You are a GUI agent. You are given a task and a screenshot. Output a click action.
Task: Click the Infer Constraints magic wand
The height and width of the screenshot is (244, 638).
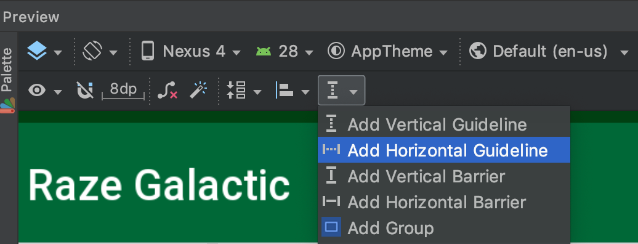tap(198, 90)
